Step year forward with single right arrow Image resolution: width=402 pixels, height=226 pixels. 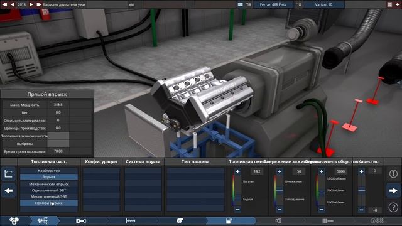coord(31,4)
